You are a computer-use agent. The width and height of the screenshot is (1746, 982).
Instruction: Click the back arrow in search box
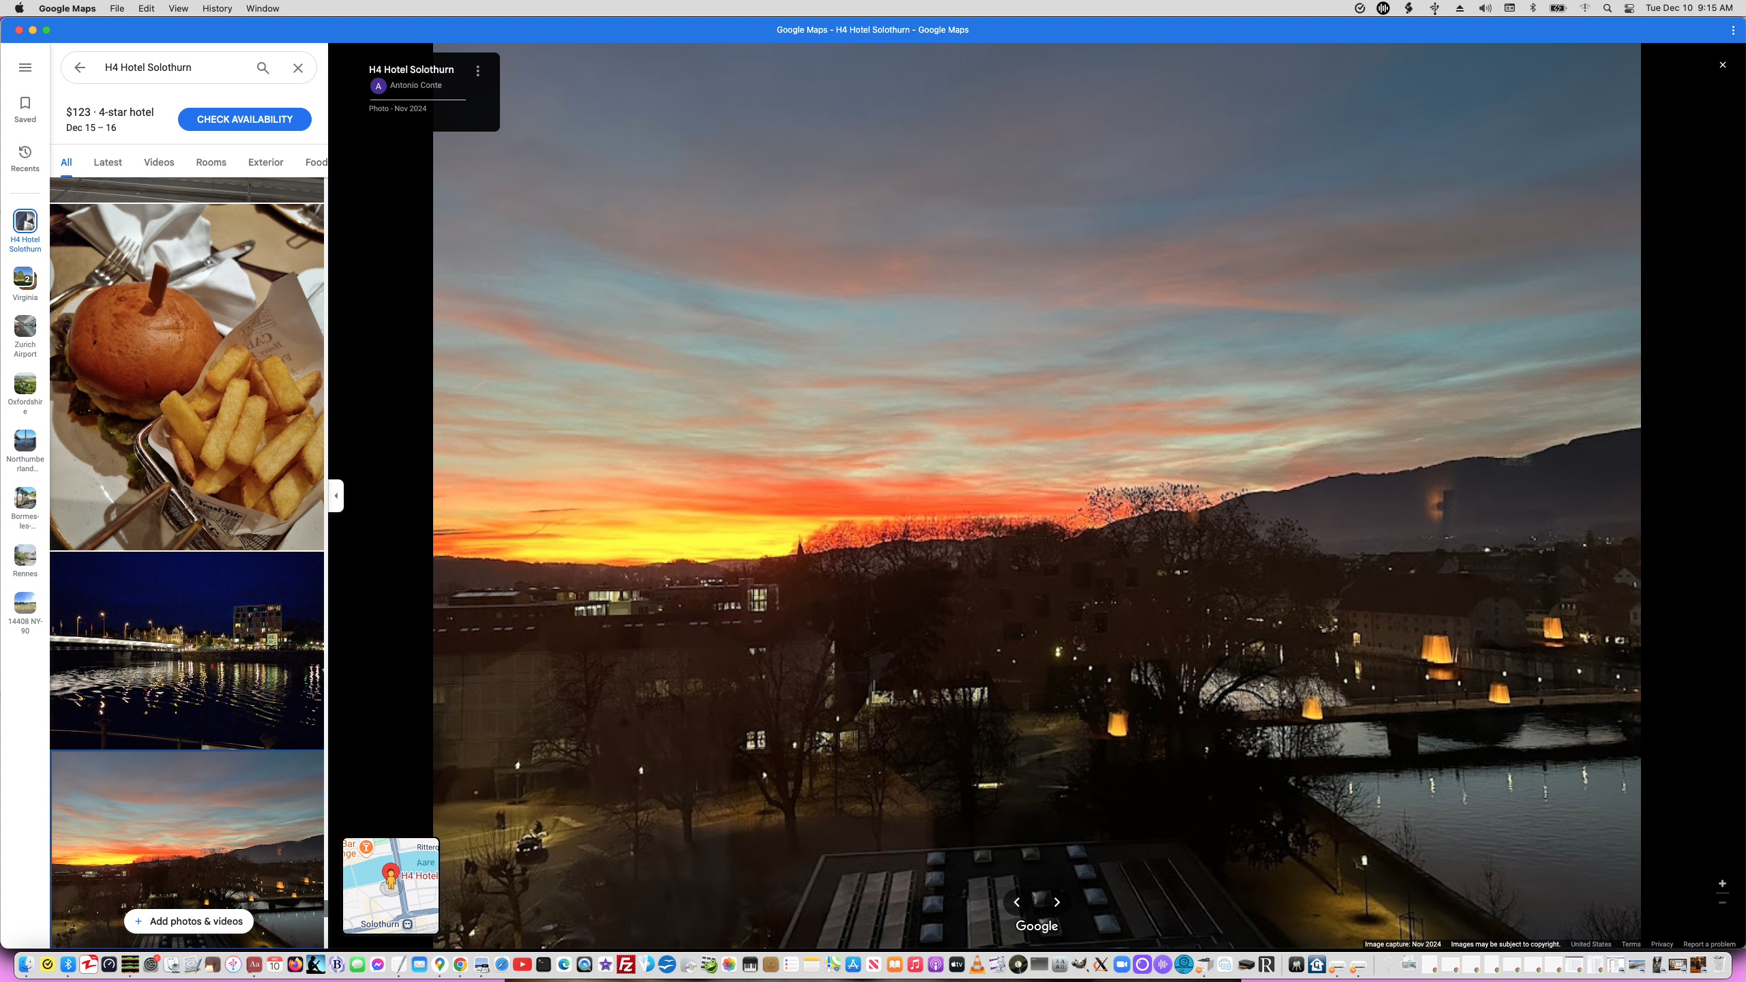80,68
